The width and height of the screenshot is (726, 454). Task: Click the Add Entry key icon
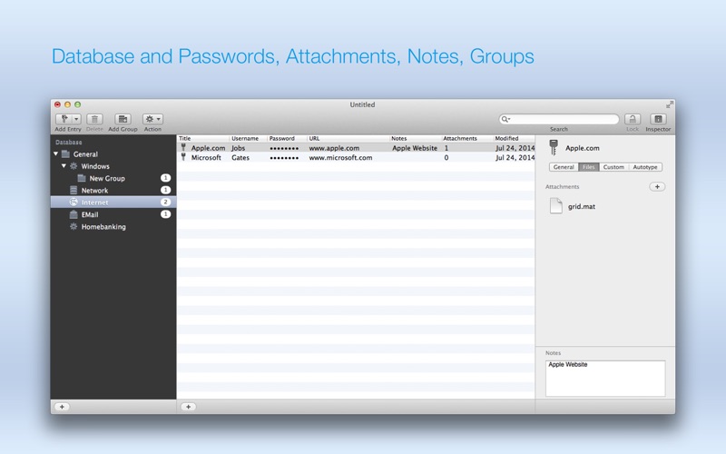tap(64, 119)
